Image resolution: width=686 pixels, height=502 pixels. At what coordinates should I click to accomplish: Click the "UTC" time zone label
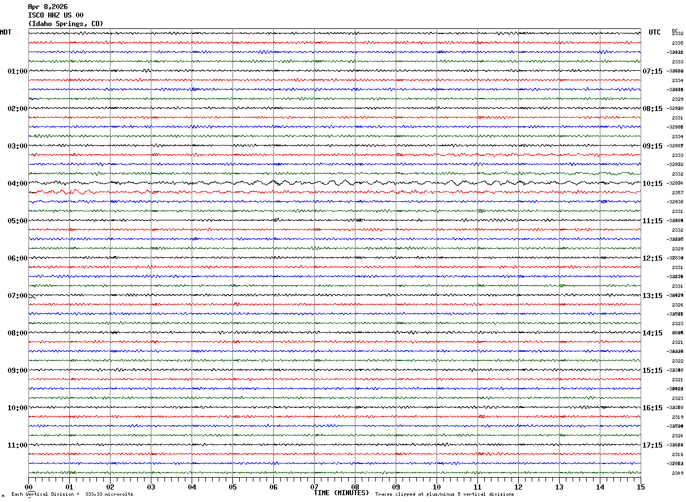(x=655, y=32)
